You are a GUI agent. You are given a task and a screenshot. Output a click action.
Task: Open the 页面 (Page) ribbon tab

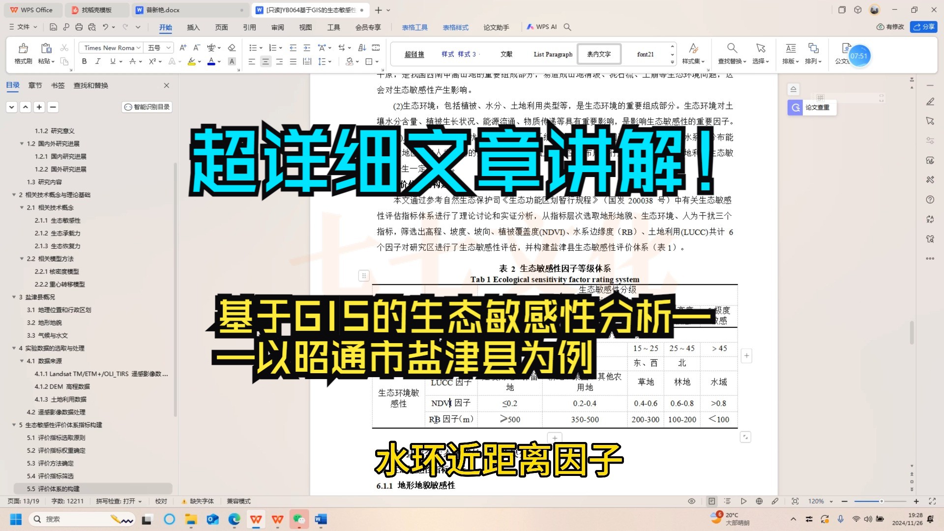[x=221, y=27]
